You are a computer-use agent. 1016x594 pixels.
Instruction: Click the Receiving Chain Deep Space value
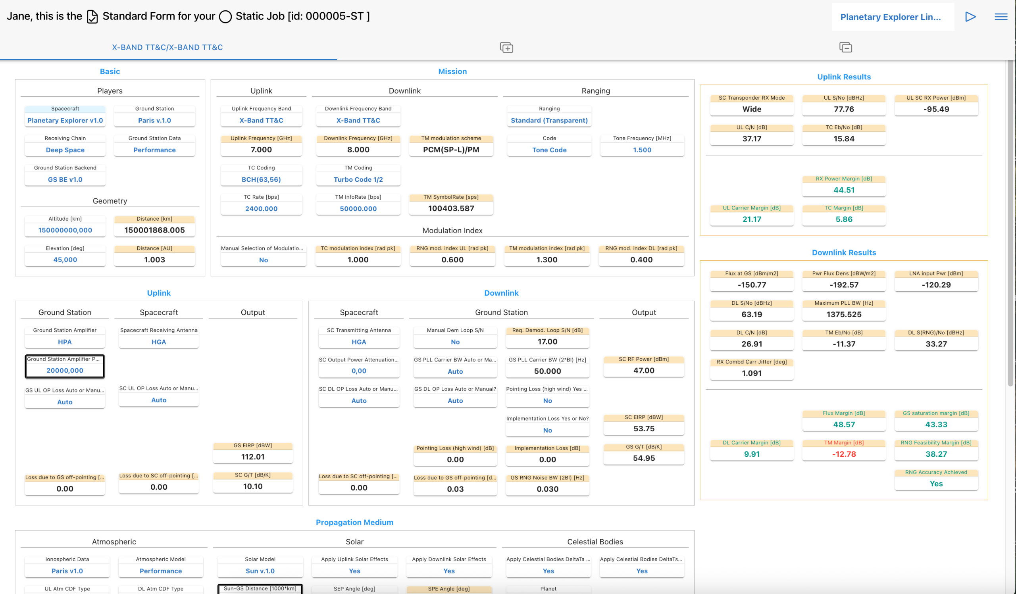[65, 150]
